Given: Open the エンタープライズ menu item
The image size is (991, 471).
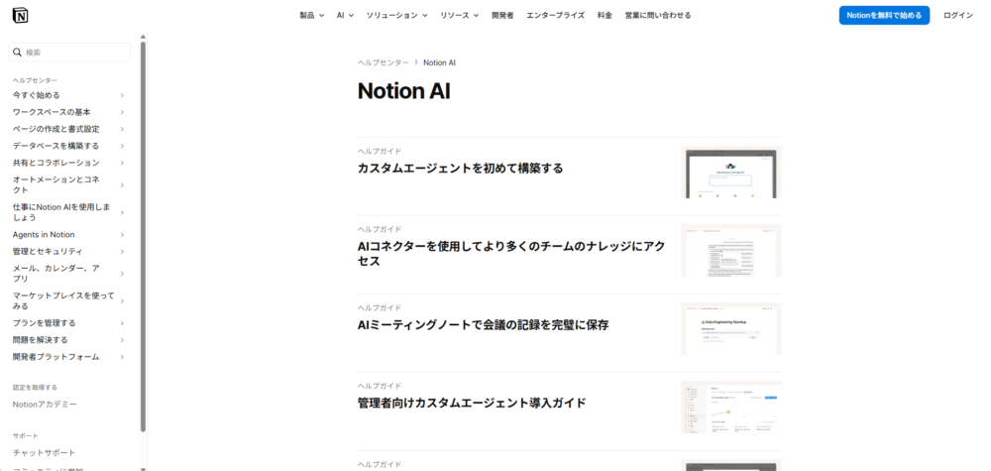Looking at the screenshot, I should point(556,15).
